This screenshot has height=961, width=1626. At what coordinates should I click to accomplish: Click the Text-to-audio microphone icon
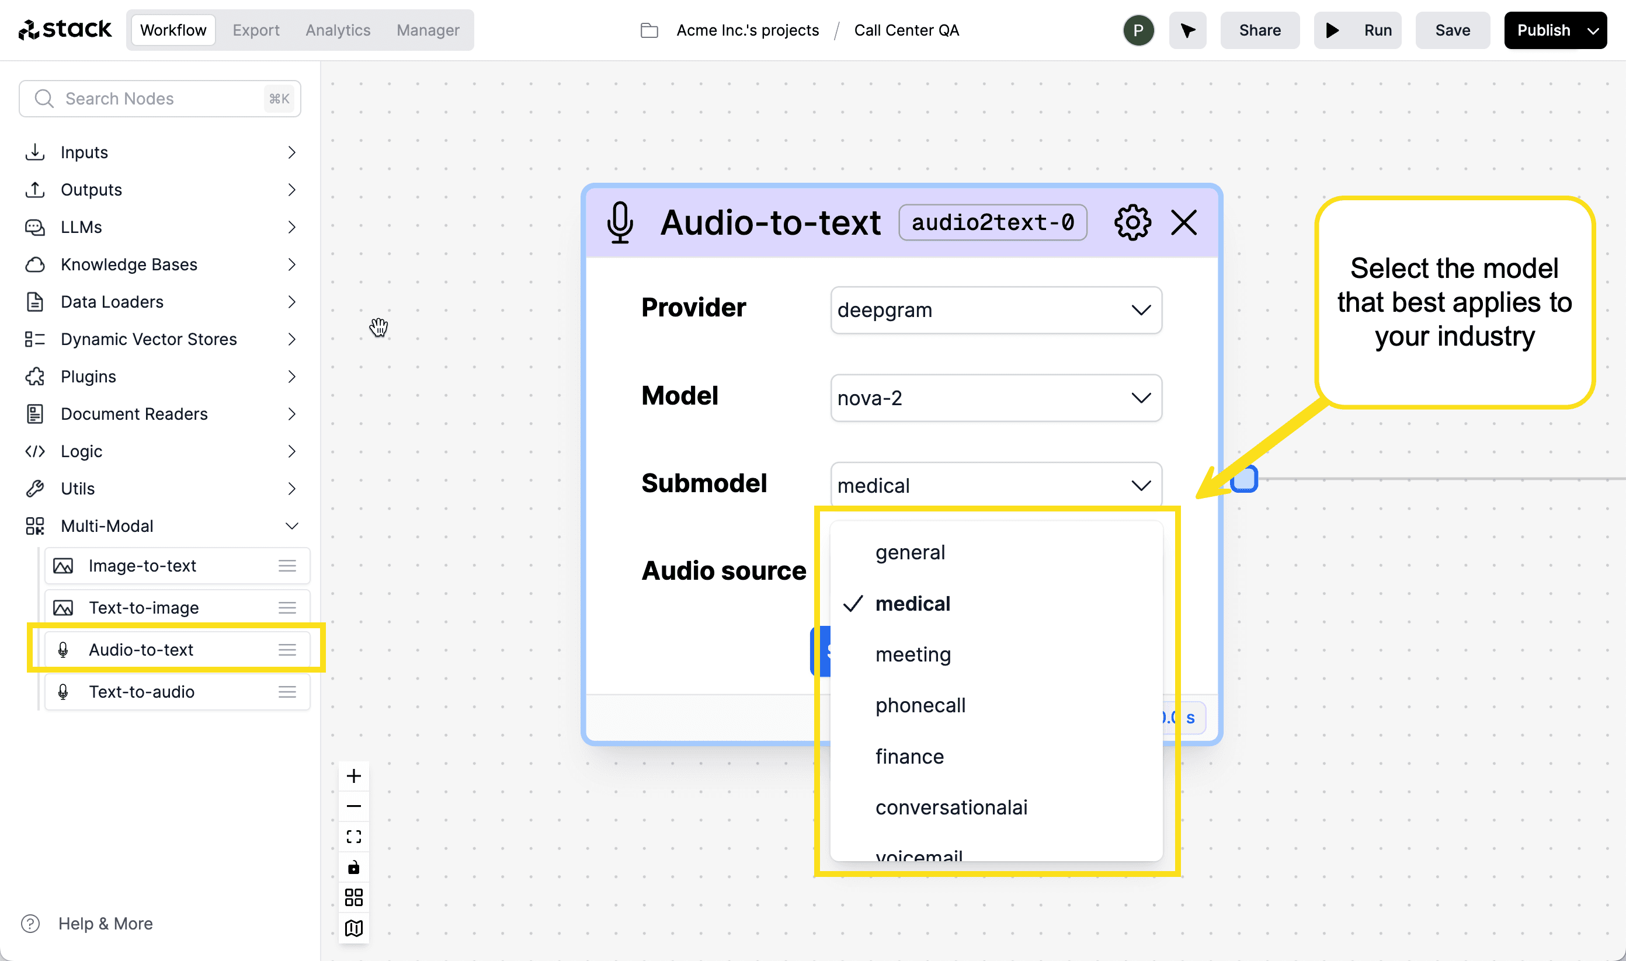(63, 692)
